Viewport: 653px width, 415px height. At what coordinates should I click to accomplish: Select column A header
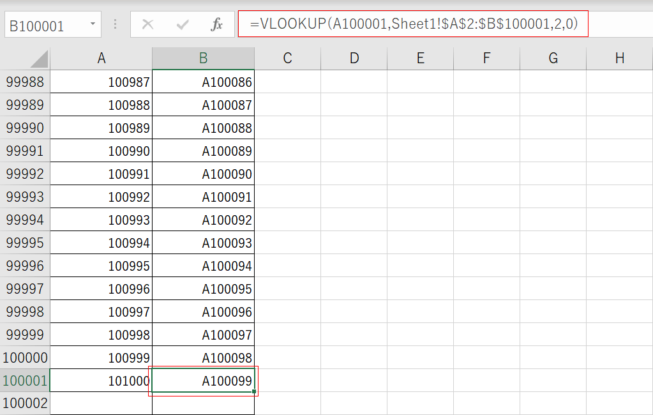click(x=101, y=58)
